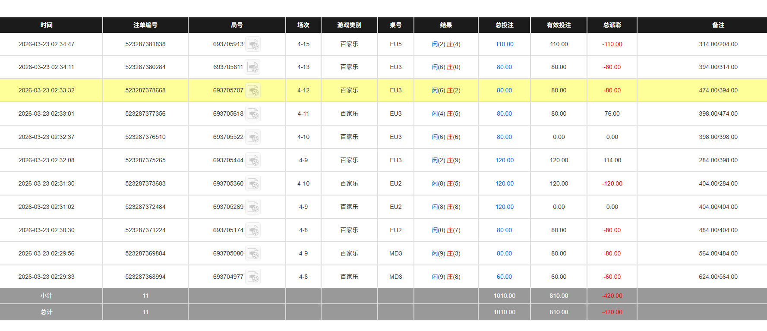Click timestamp 2026-03-23 02:29:33
The image size is (767, 331).
pos(47,277)
